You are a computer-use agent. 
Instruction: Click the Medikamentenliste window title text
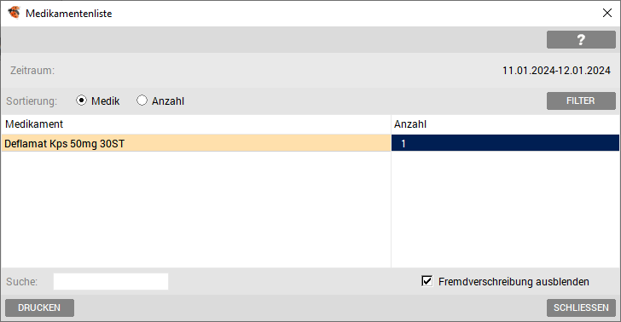69,14
